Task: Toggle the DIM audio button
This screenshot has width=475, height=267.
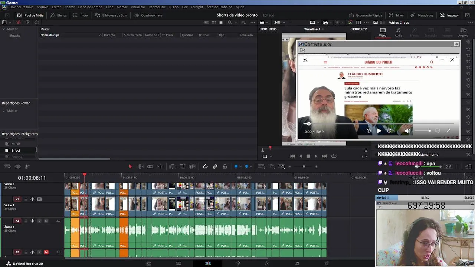Action: click(x=448, y=167)
